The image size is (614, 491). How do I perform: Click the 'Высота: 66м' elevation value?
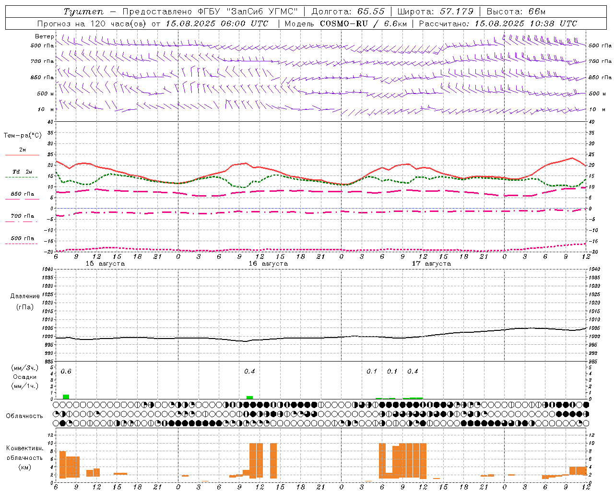[516, 12]
